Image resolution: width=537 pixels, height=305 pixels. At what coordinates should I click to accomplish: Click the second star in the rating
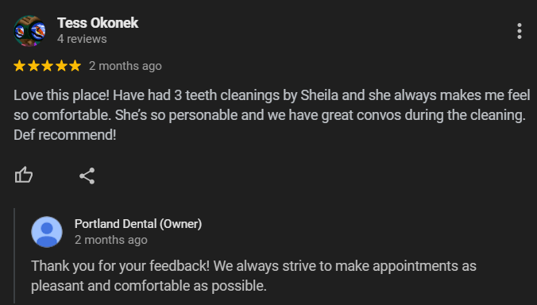click(x=33, y=66)
